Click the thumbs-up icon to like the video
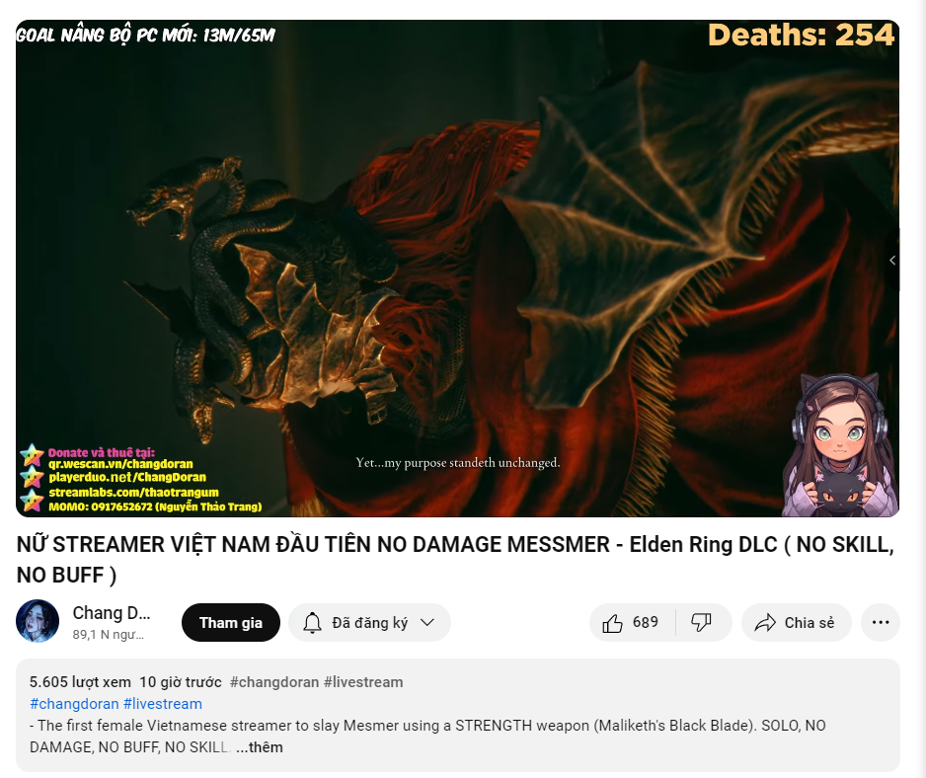Viewport: 926px width, 778px height. pos(613,622)
